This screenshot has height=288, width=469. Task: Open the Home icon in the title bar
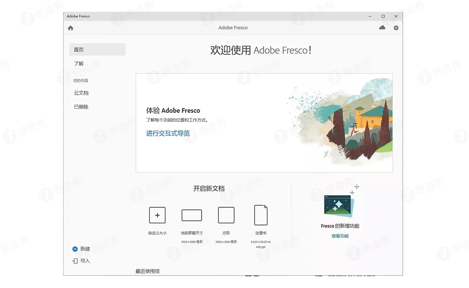coord(70,27)
